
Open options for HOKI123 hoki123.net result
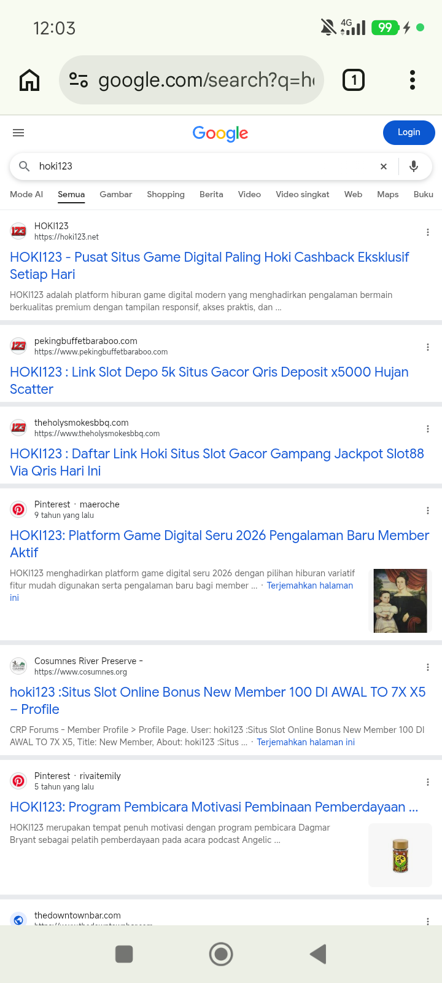(x=428, y=232)
